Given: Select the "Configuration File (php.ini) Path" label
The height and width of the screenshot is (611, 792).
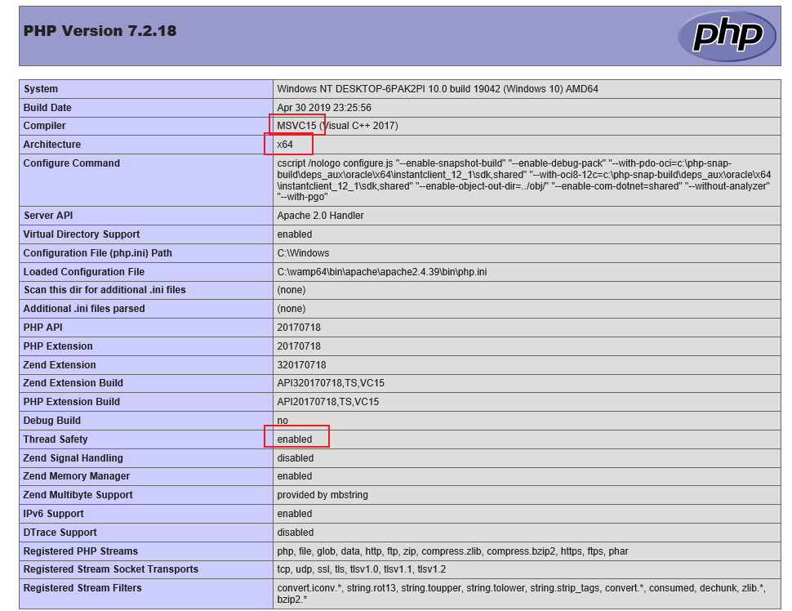Looking at the screenshot, I should (97, 252).
